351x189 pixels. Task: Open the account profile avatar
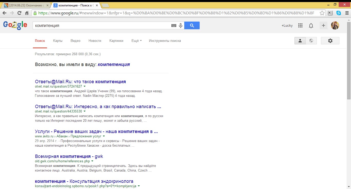(x=335, y=25)
